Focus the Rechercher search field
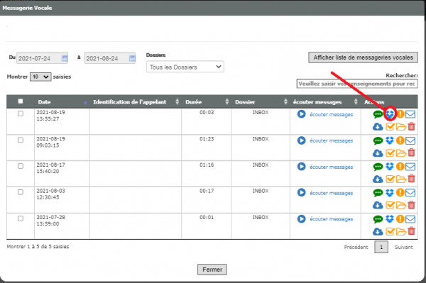 (357, 84)
